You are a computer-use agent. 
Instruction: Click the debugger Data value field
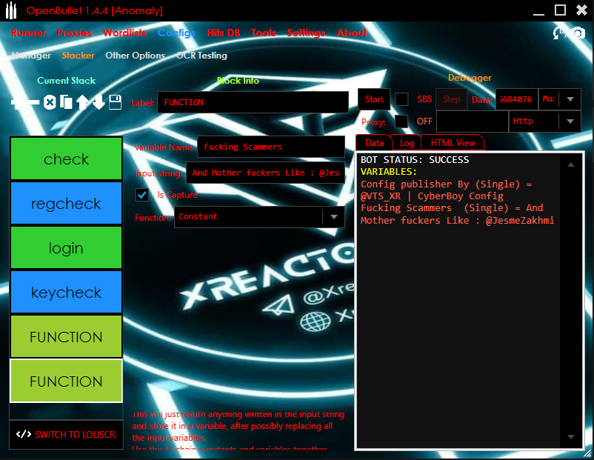coord(517,99)
